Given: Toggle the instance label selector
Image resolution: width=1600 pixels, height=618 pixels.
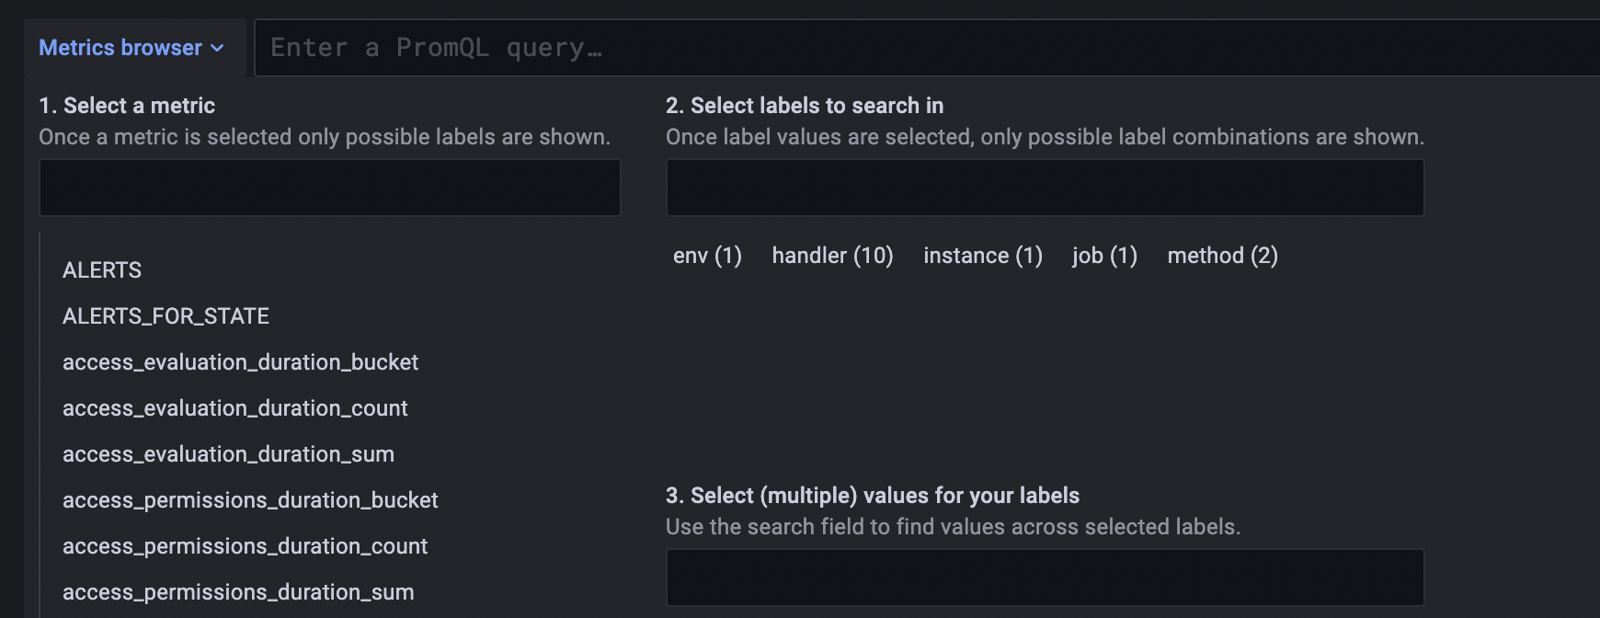Looking at the screenshot, I should point(982,256).
